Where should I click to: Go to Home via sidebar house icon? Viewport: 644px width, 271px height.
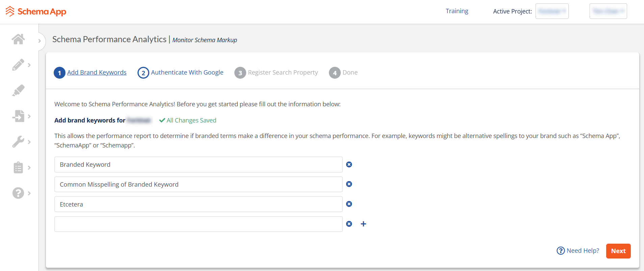18,39
